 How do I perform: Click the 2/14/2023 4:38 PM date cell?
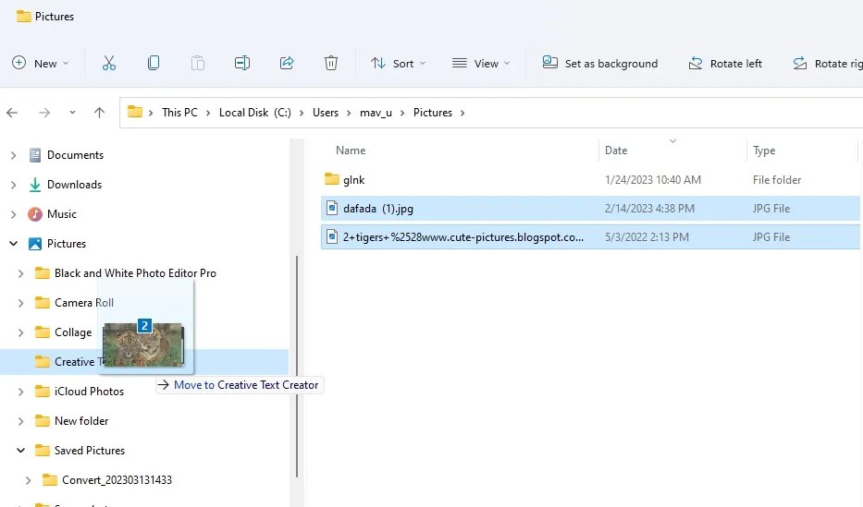(x=649, y=209)
